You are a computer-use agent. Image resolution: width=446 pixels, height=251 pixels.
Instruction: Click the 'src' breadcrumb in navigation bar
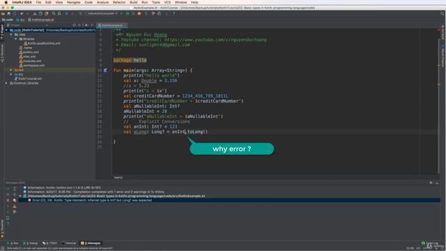tap(20, 20)
